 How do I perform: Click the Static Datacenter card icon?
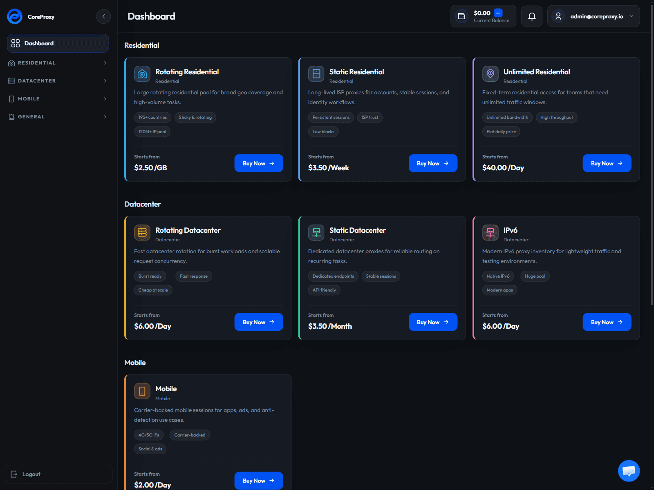coord(316,232)
